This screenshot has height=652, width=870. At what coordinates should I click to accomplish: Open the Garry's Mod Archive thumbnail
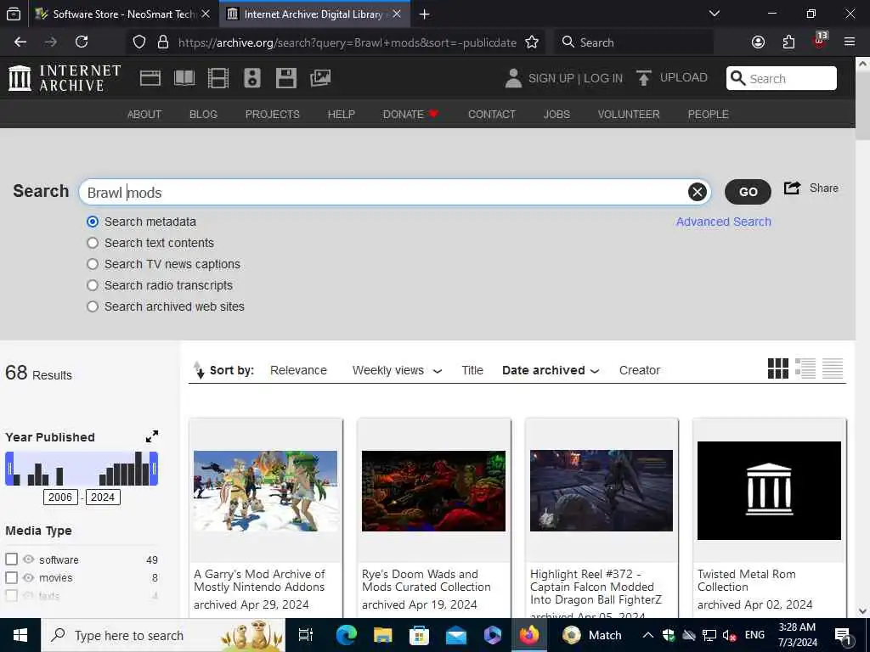265,491
